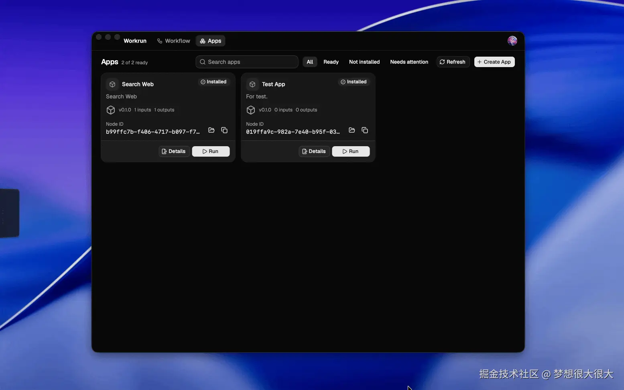Click the Create App button
The image size is (624, 390).
tap(494, 62)
